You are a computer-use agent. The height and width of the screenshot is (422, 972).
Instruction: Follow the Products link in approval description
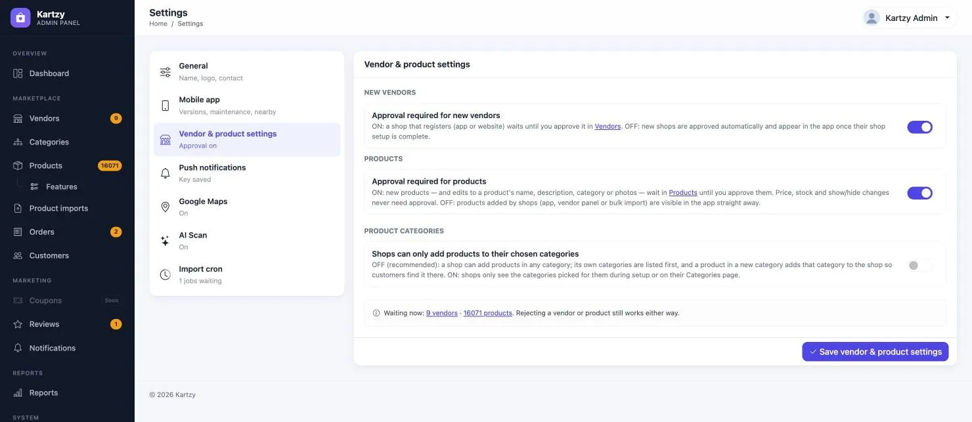pos(683,193)
